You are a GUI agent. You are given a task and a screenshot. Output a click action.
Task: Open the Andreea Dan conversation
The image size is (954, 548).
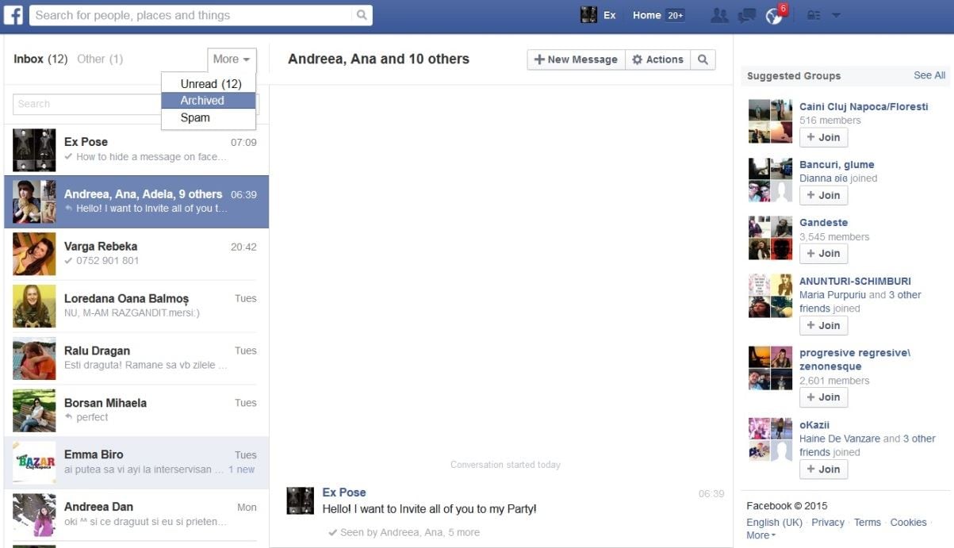pyautogui.click(x=136, y=515)
